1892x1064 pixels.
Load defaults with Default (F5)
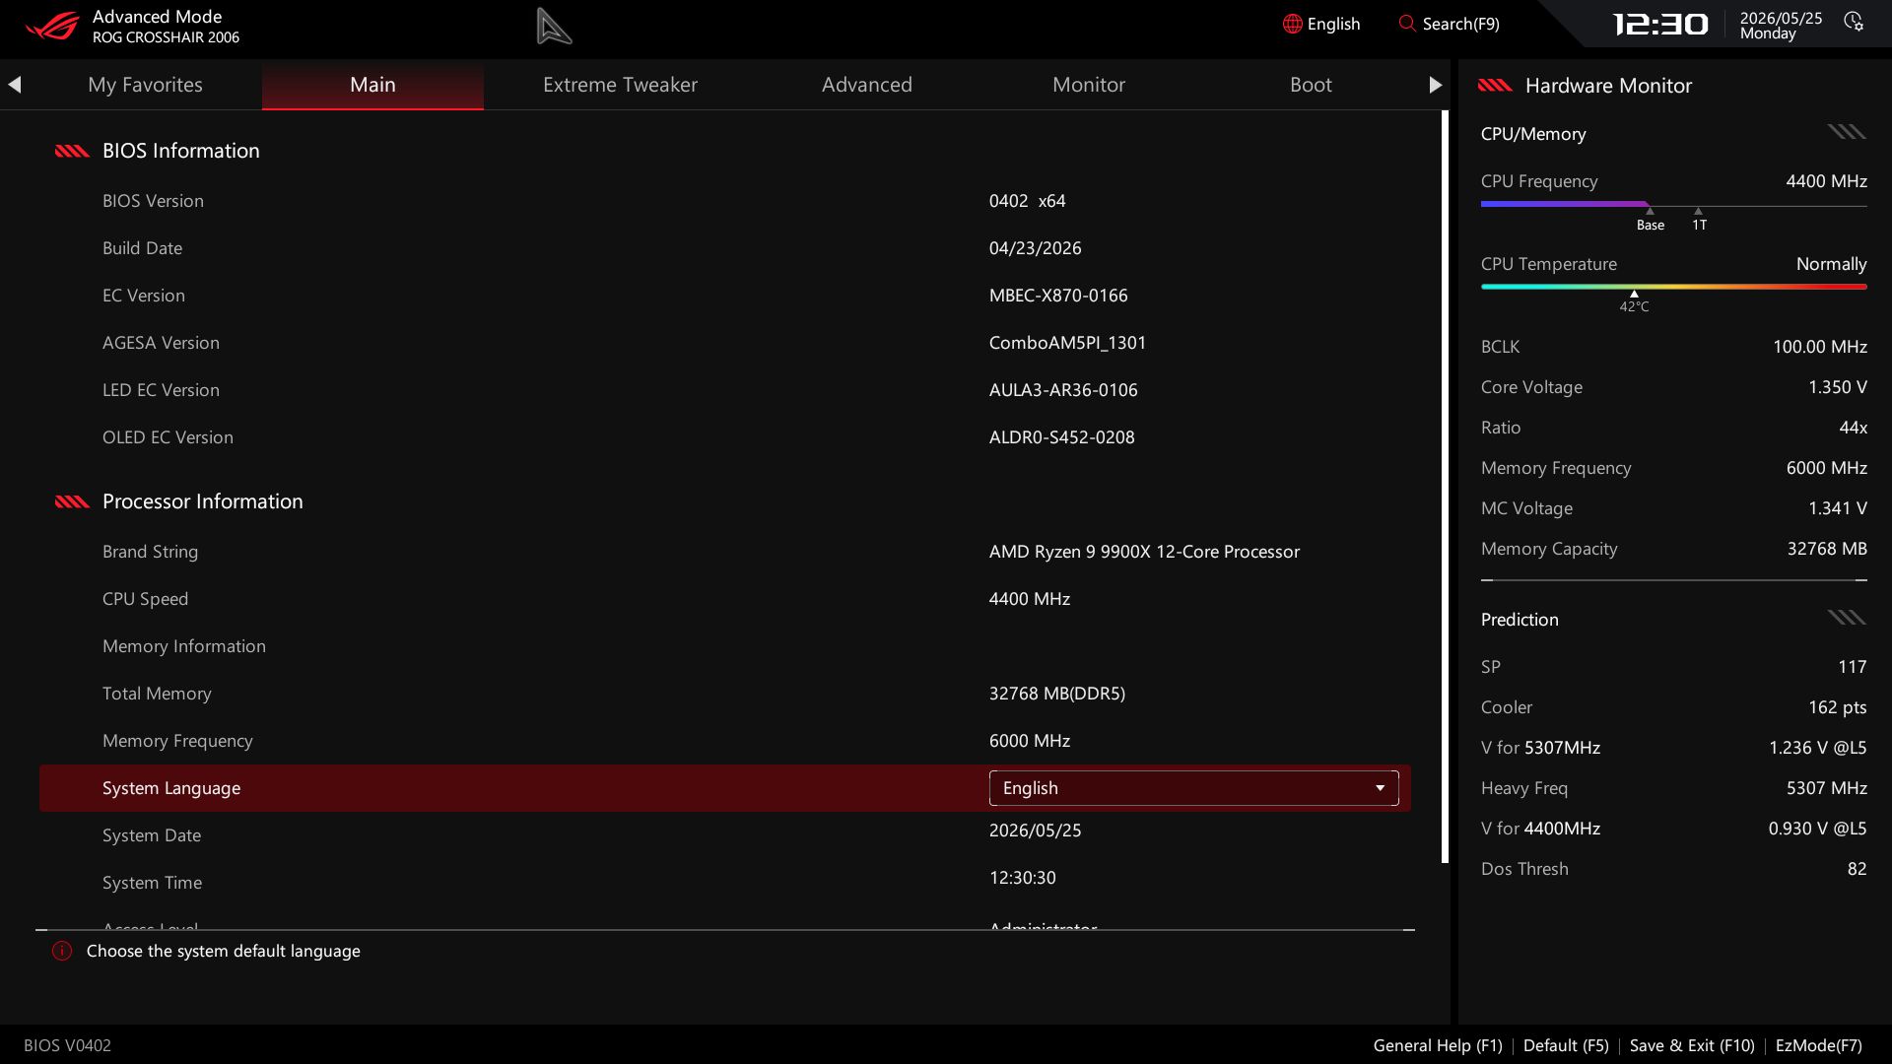click(x=1566, y=1045)
